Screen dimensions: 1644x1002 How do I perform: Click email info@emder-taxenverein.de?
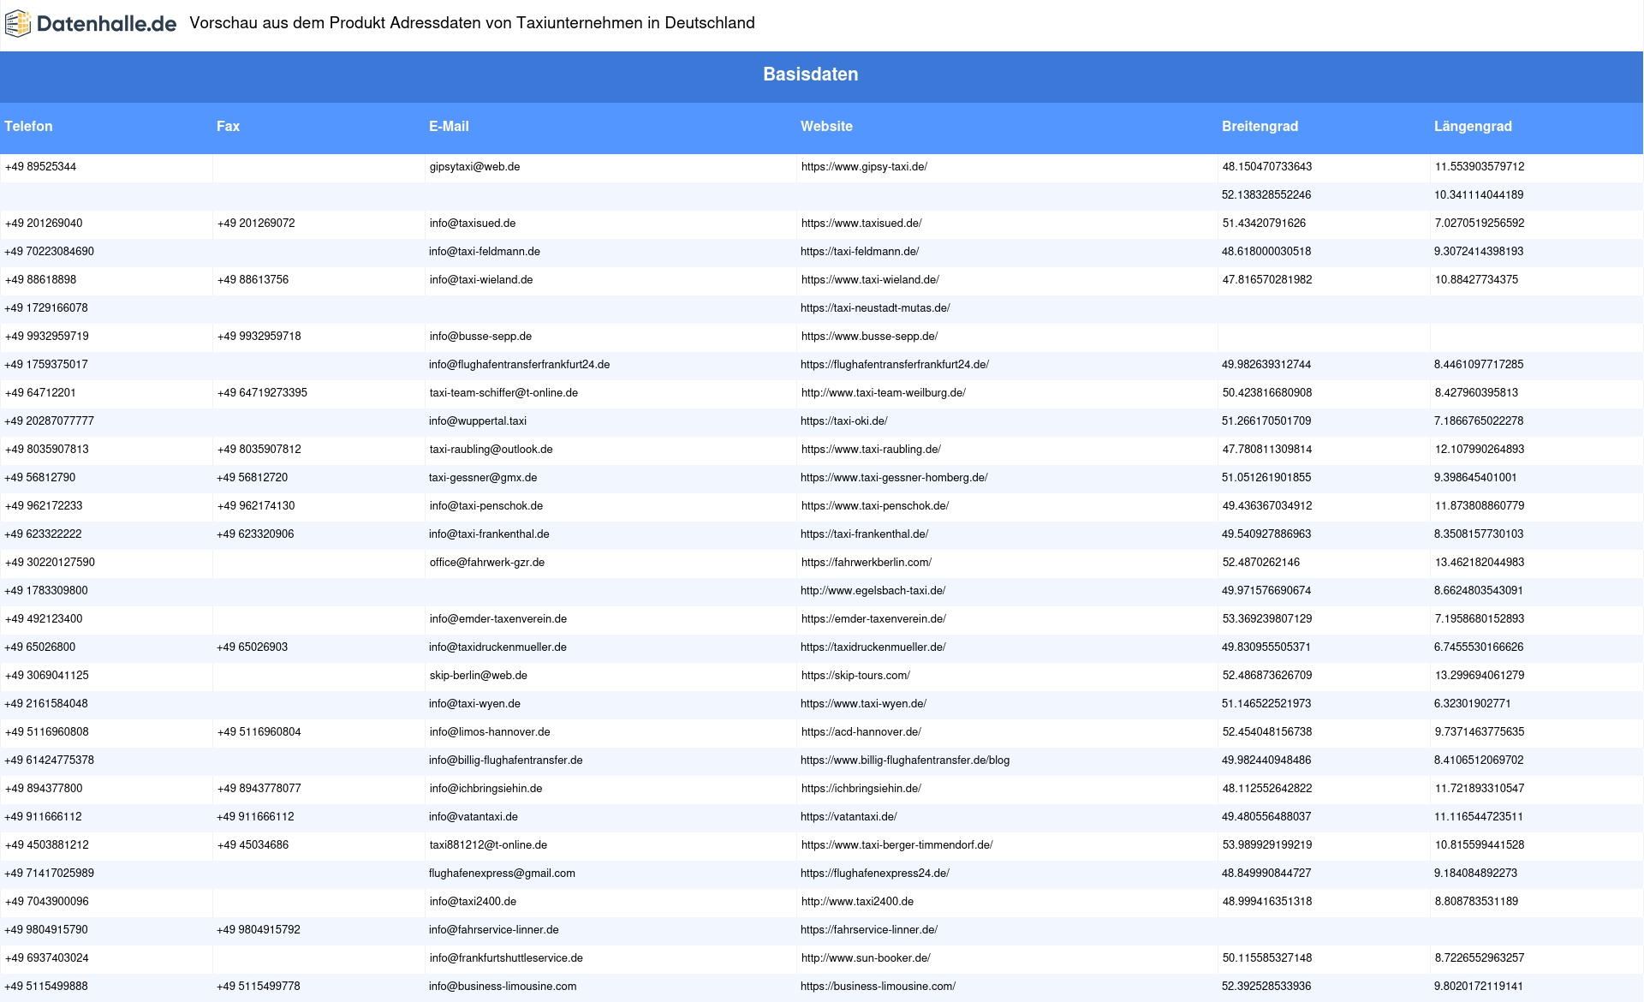(x=498, y=619)
